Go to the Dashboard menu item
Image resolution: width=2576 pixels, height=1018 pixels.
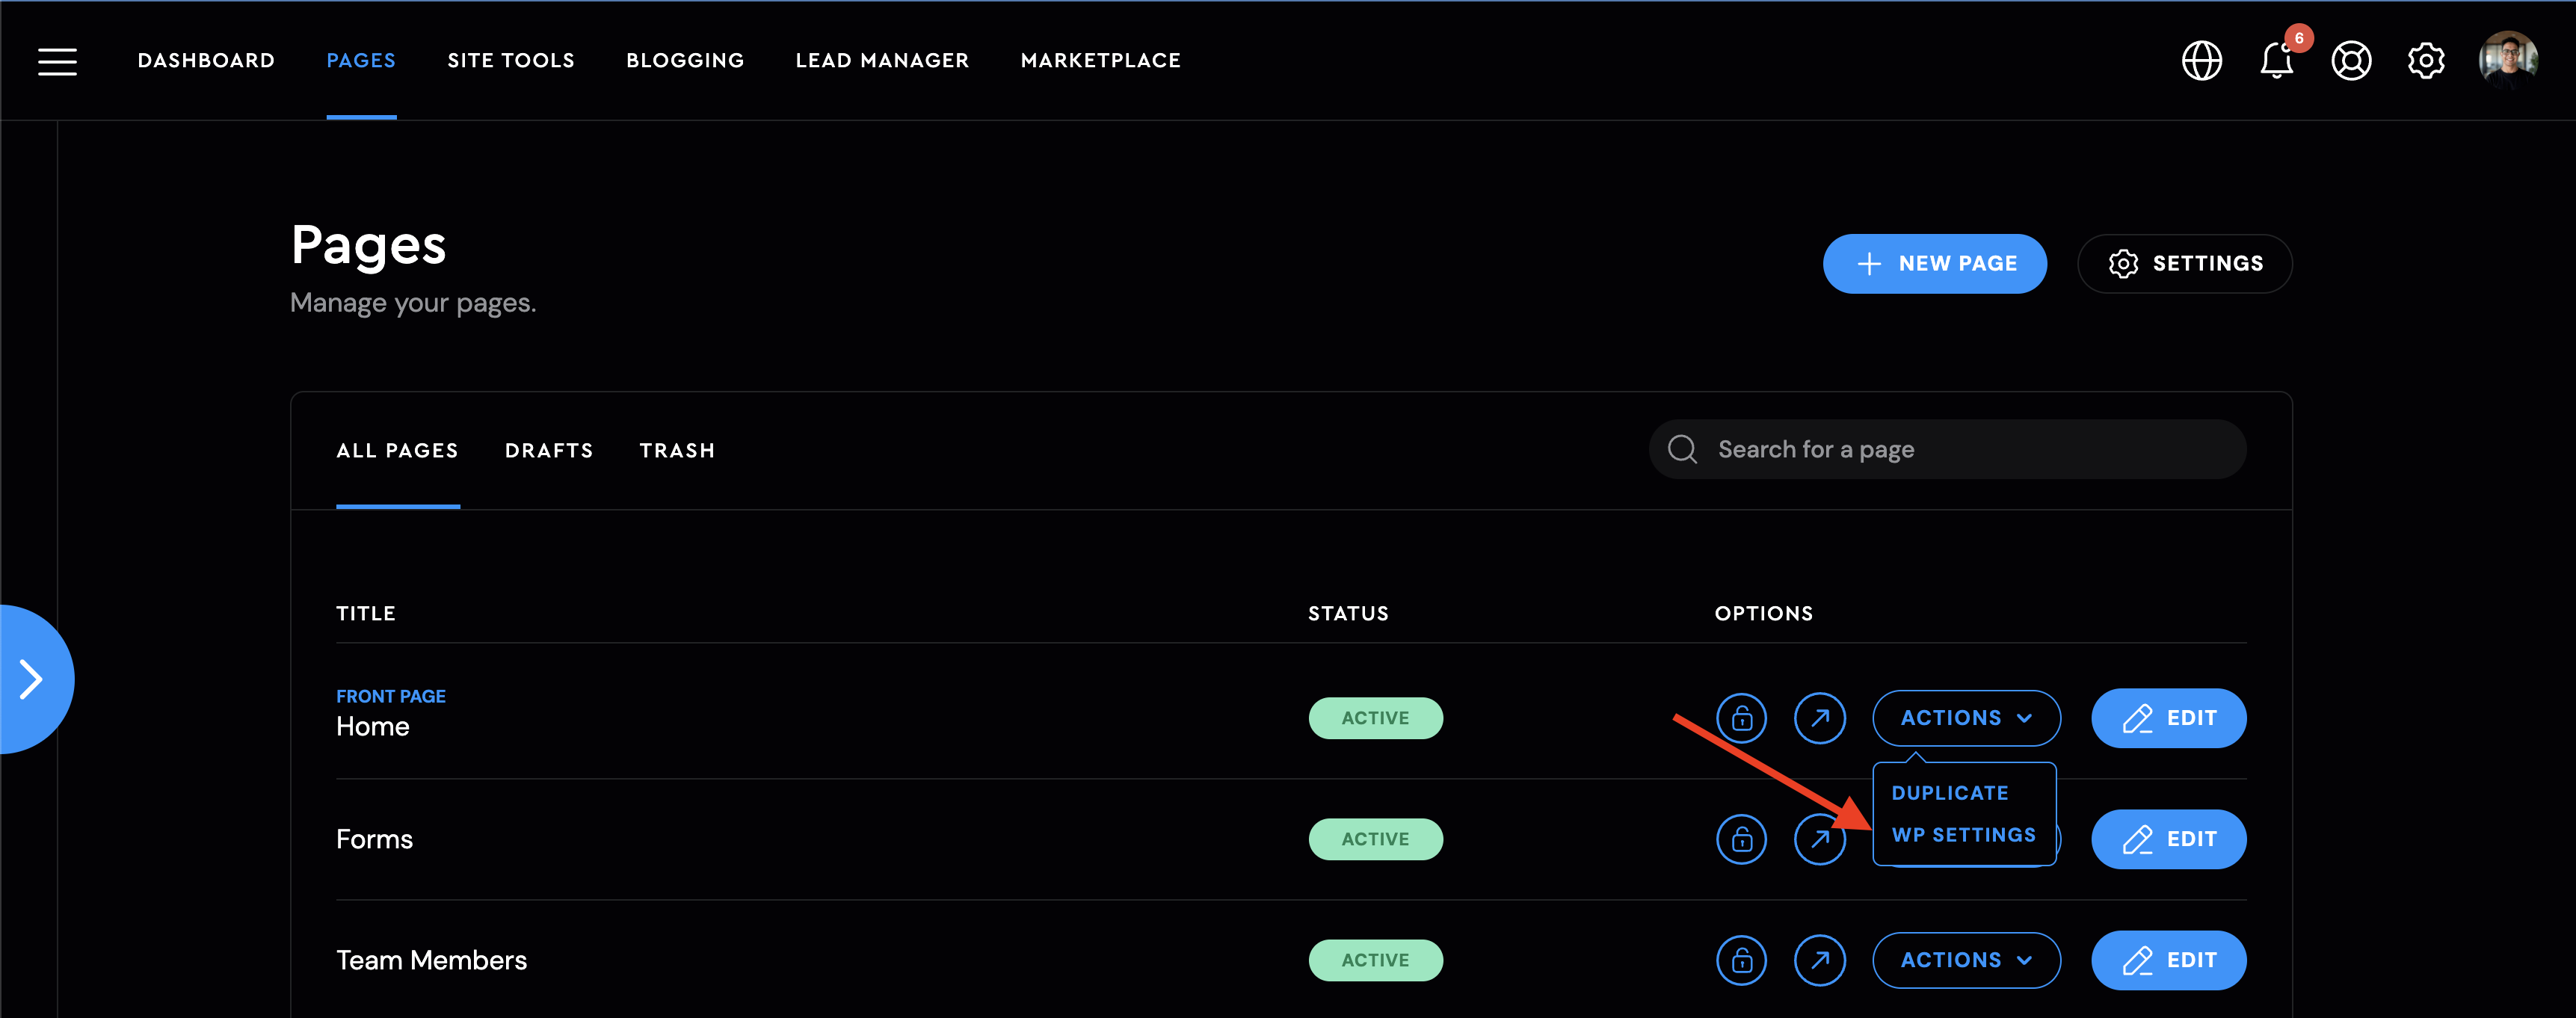point(206,60)
